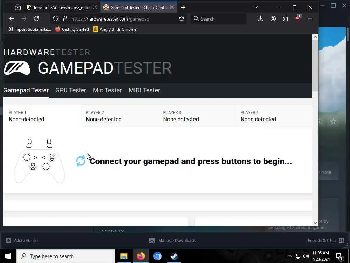Click the site padlock icon
Image resolution: width=350 pixels, height=263 pixels.
(x=65, y=19)
